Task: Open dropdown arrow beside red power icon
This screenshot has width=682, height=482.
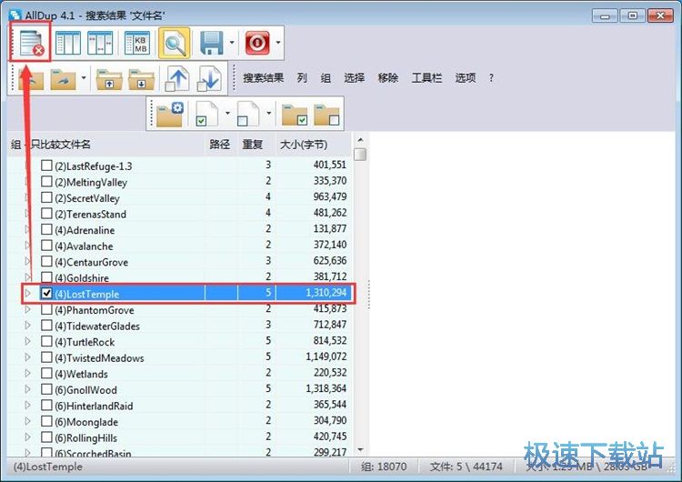Action: [x=278, y=43]
